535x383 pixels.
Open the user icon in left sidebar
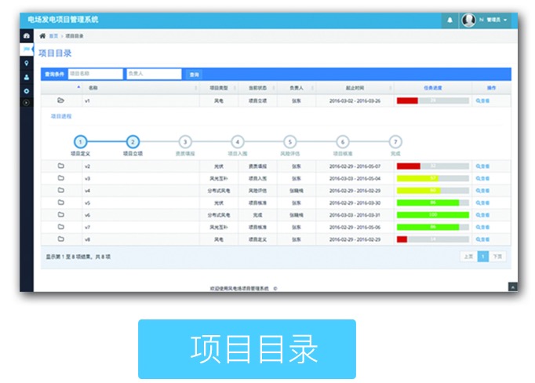[27, 77]
